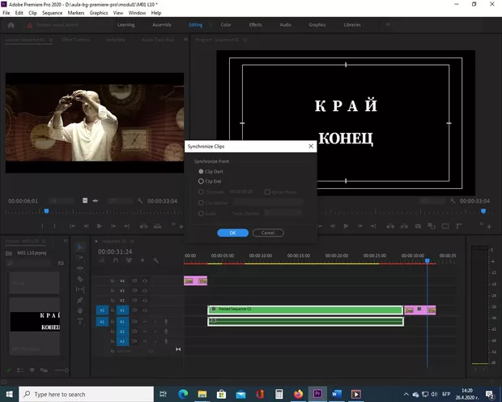Toggle V4 track output eye icon
The image size is (502, 402).
point(145,280)
